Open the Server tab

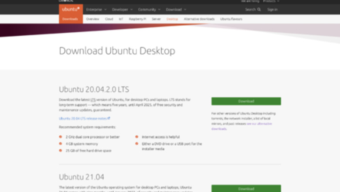click(156, 19)
